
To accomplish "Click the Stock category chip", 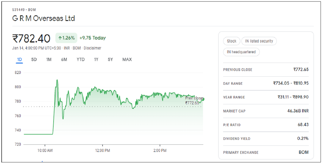I will pos(231,41).
